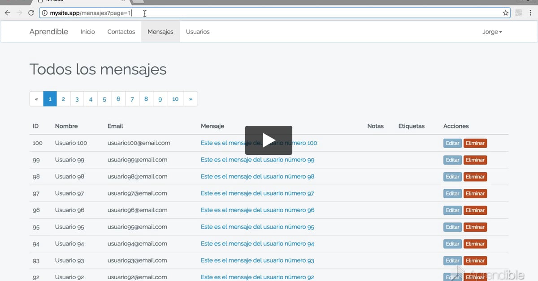Click Eliminar for Usuario 96
This screenshot has height=281, width=538.
point(475,210)
